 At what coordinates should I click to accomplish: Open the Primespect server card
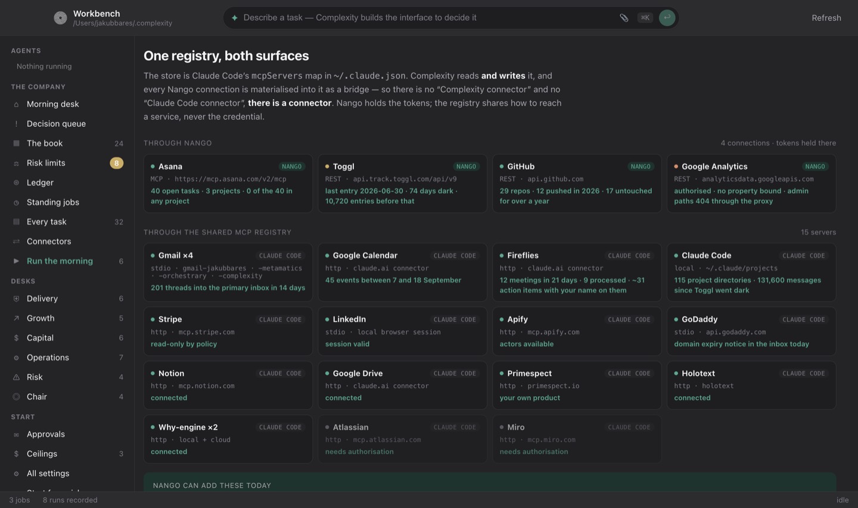point(577,385)
